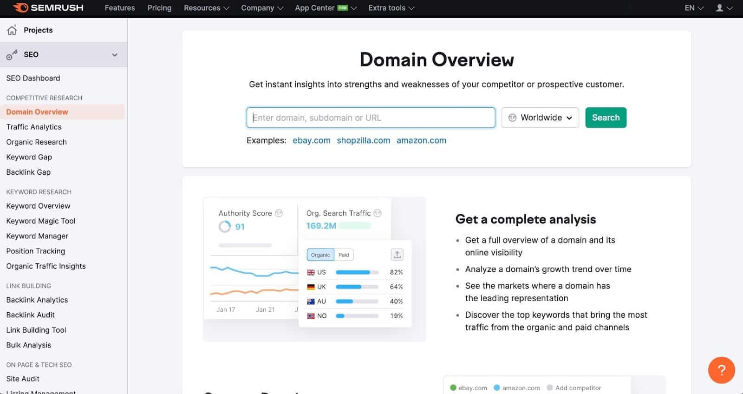743x394 pixels.
Task: Collapse the SEO sidebar section chevron
Action: click(115, 55)
